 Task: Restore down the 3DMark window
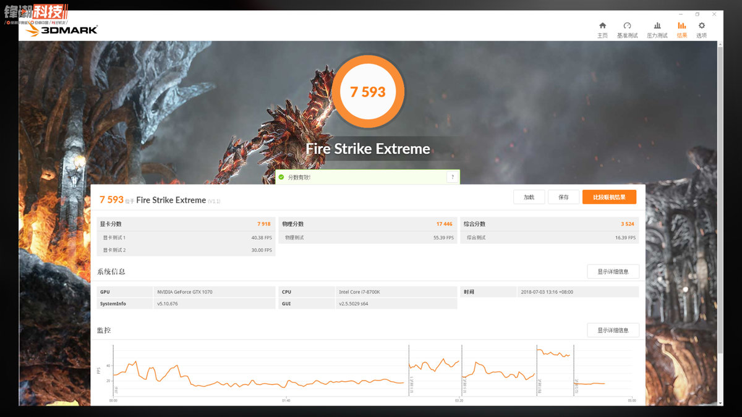pos(697,14)
